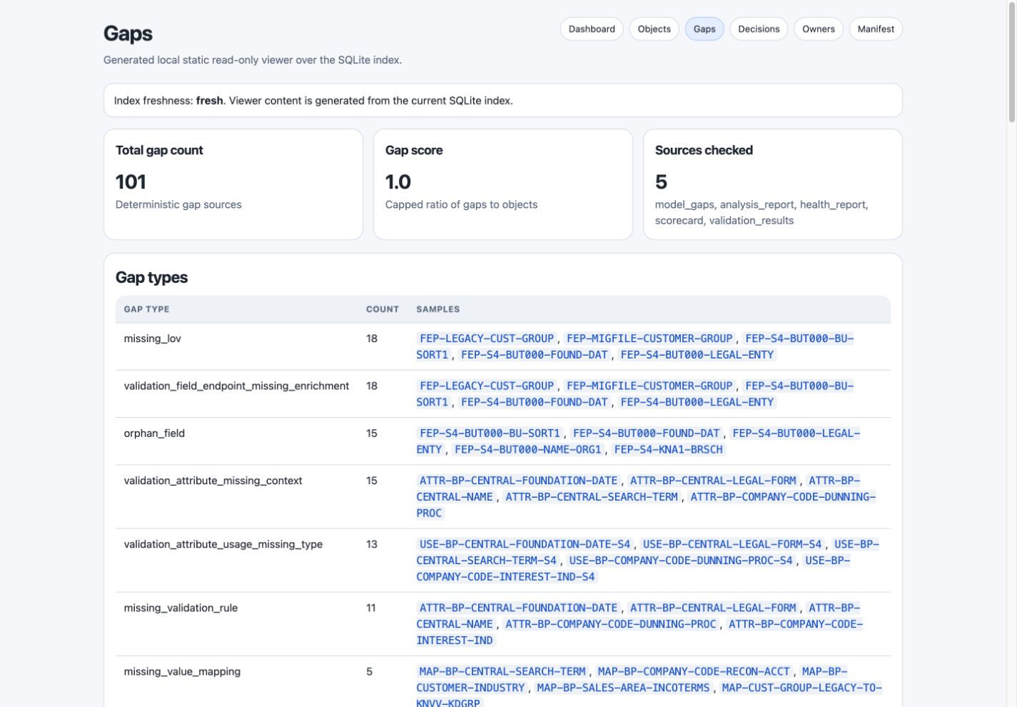The image size is (1017, 707).
Task: Open ATTR-BP-CENTRAL-FOUNDATION-DATE in missing_validation_rule row
Action: [518, 608]
